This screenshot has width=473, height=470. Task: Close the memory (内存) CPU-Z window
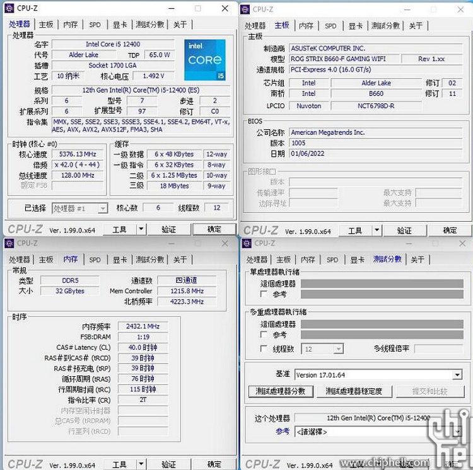225,243
